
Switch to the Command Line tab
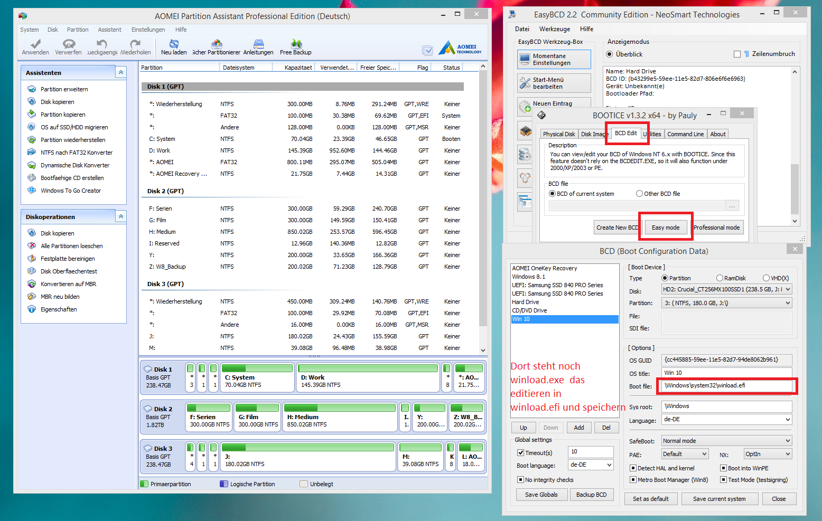click(685, 134)
